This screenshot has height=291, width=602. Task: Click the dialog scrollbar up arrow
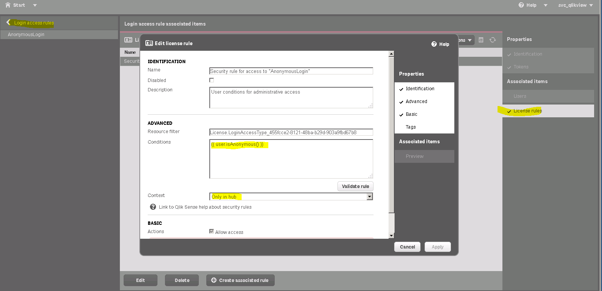[x=391, y=54]
